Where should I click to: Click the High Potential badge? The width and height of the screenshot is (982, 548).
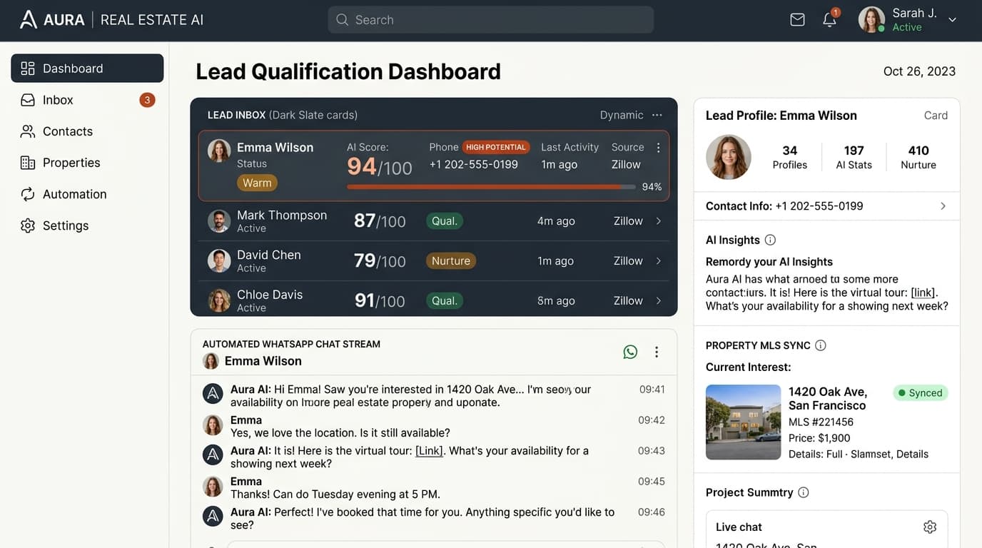click(x=496, y=147)
